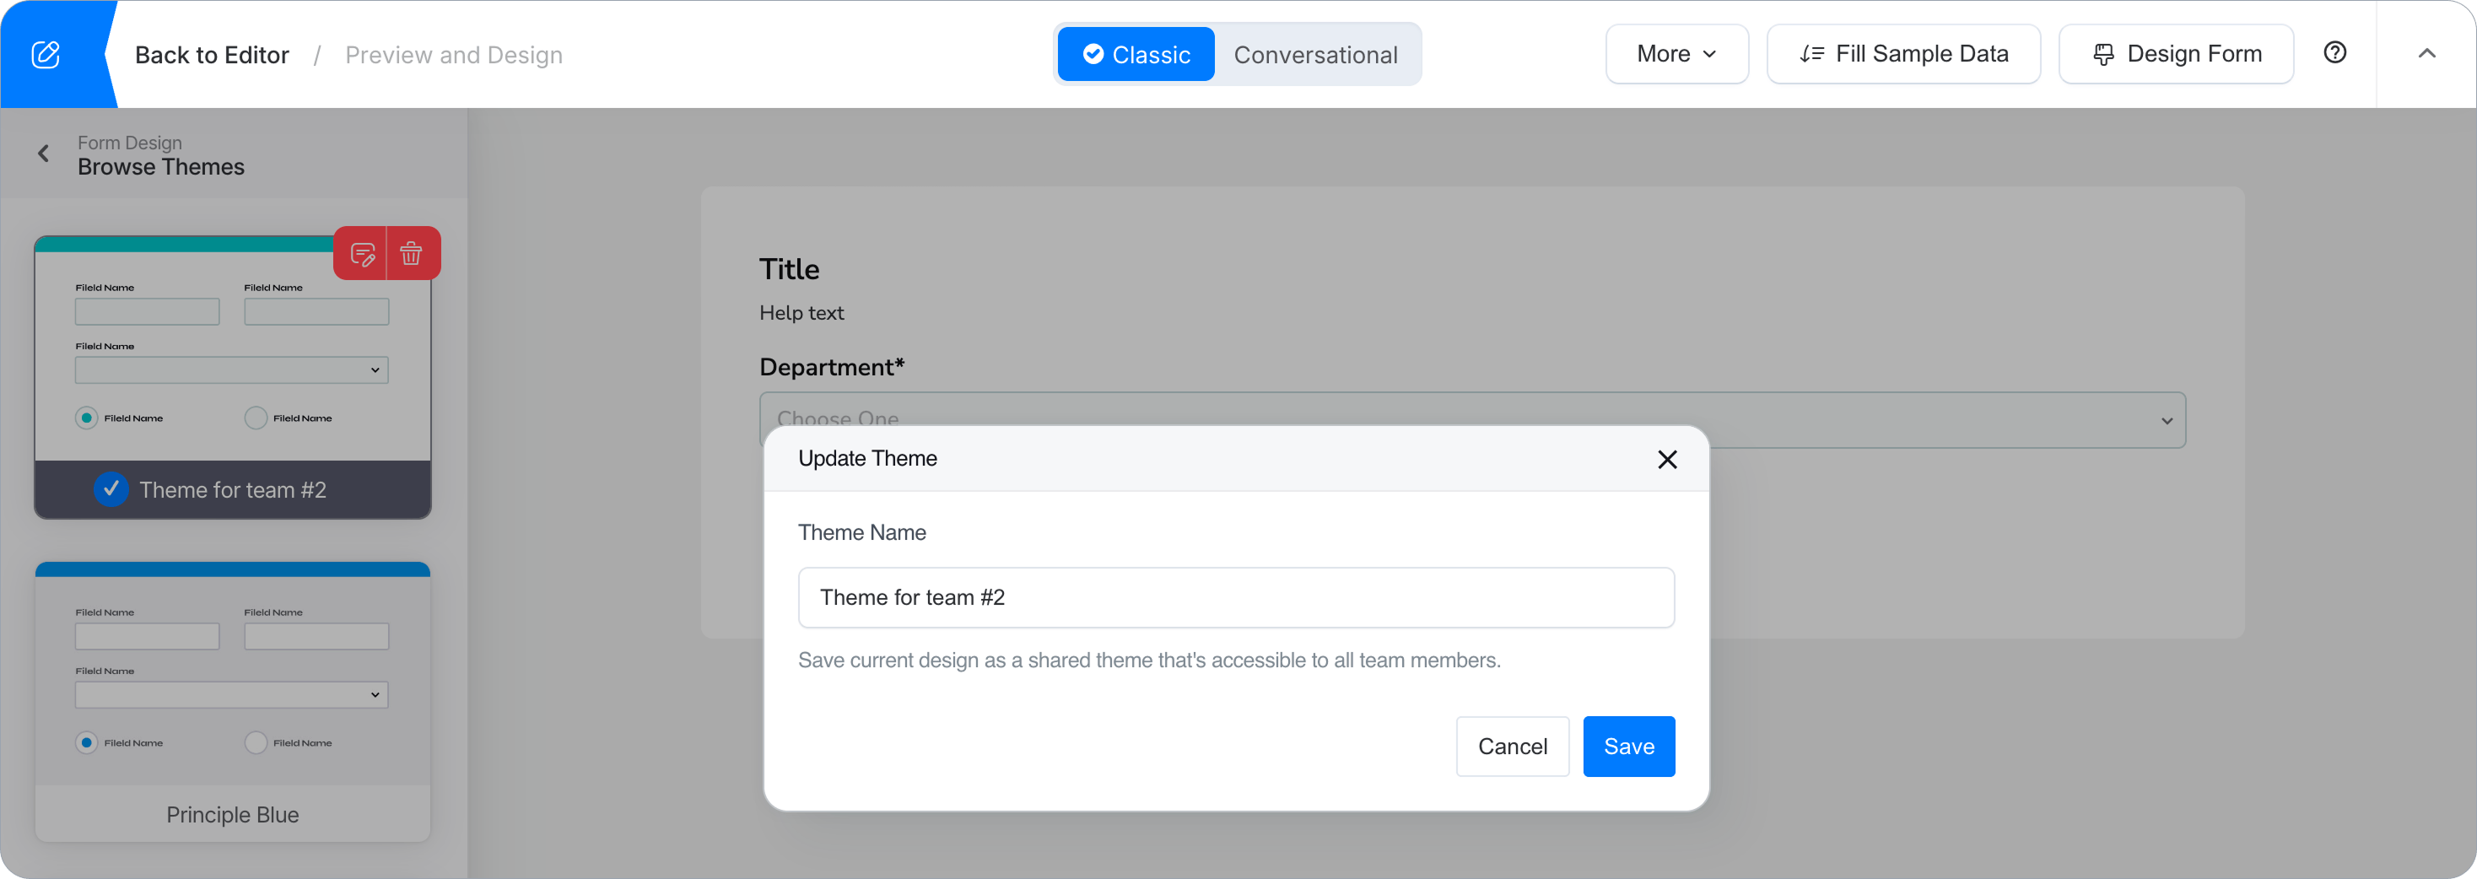This screenshot has width=2477, height=879.
Task: Click inside the Theme Name input field
Action: point(1236,597)
